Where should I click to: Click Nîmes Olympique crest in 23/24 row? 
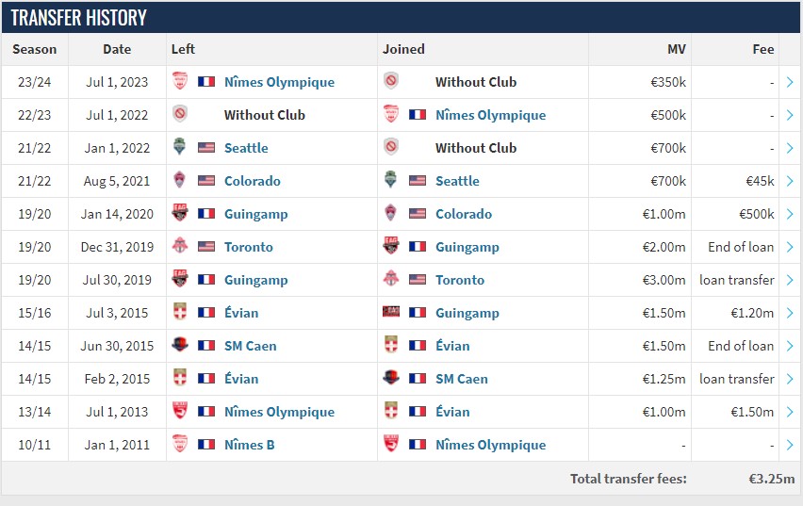pos(180,81)
